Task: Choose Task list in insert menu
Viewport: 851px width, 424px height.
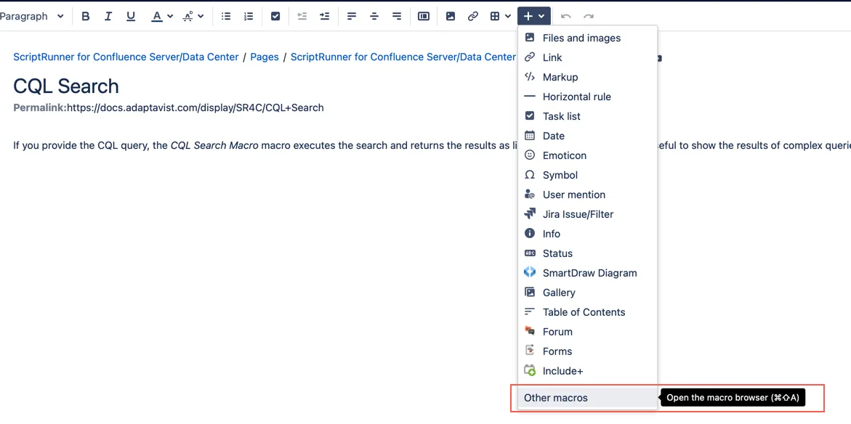Action: pyautogui.click(x=588, y=116)
